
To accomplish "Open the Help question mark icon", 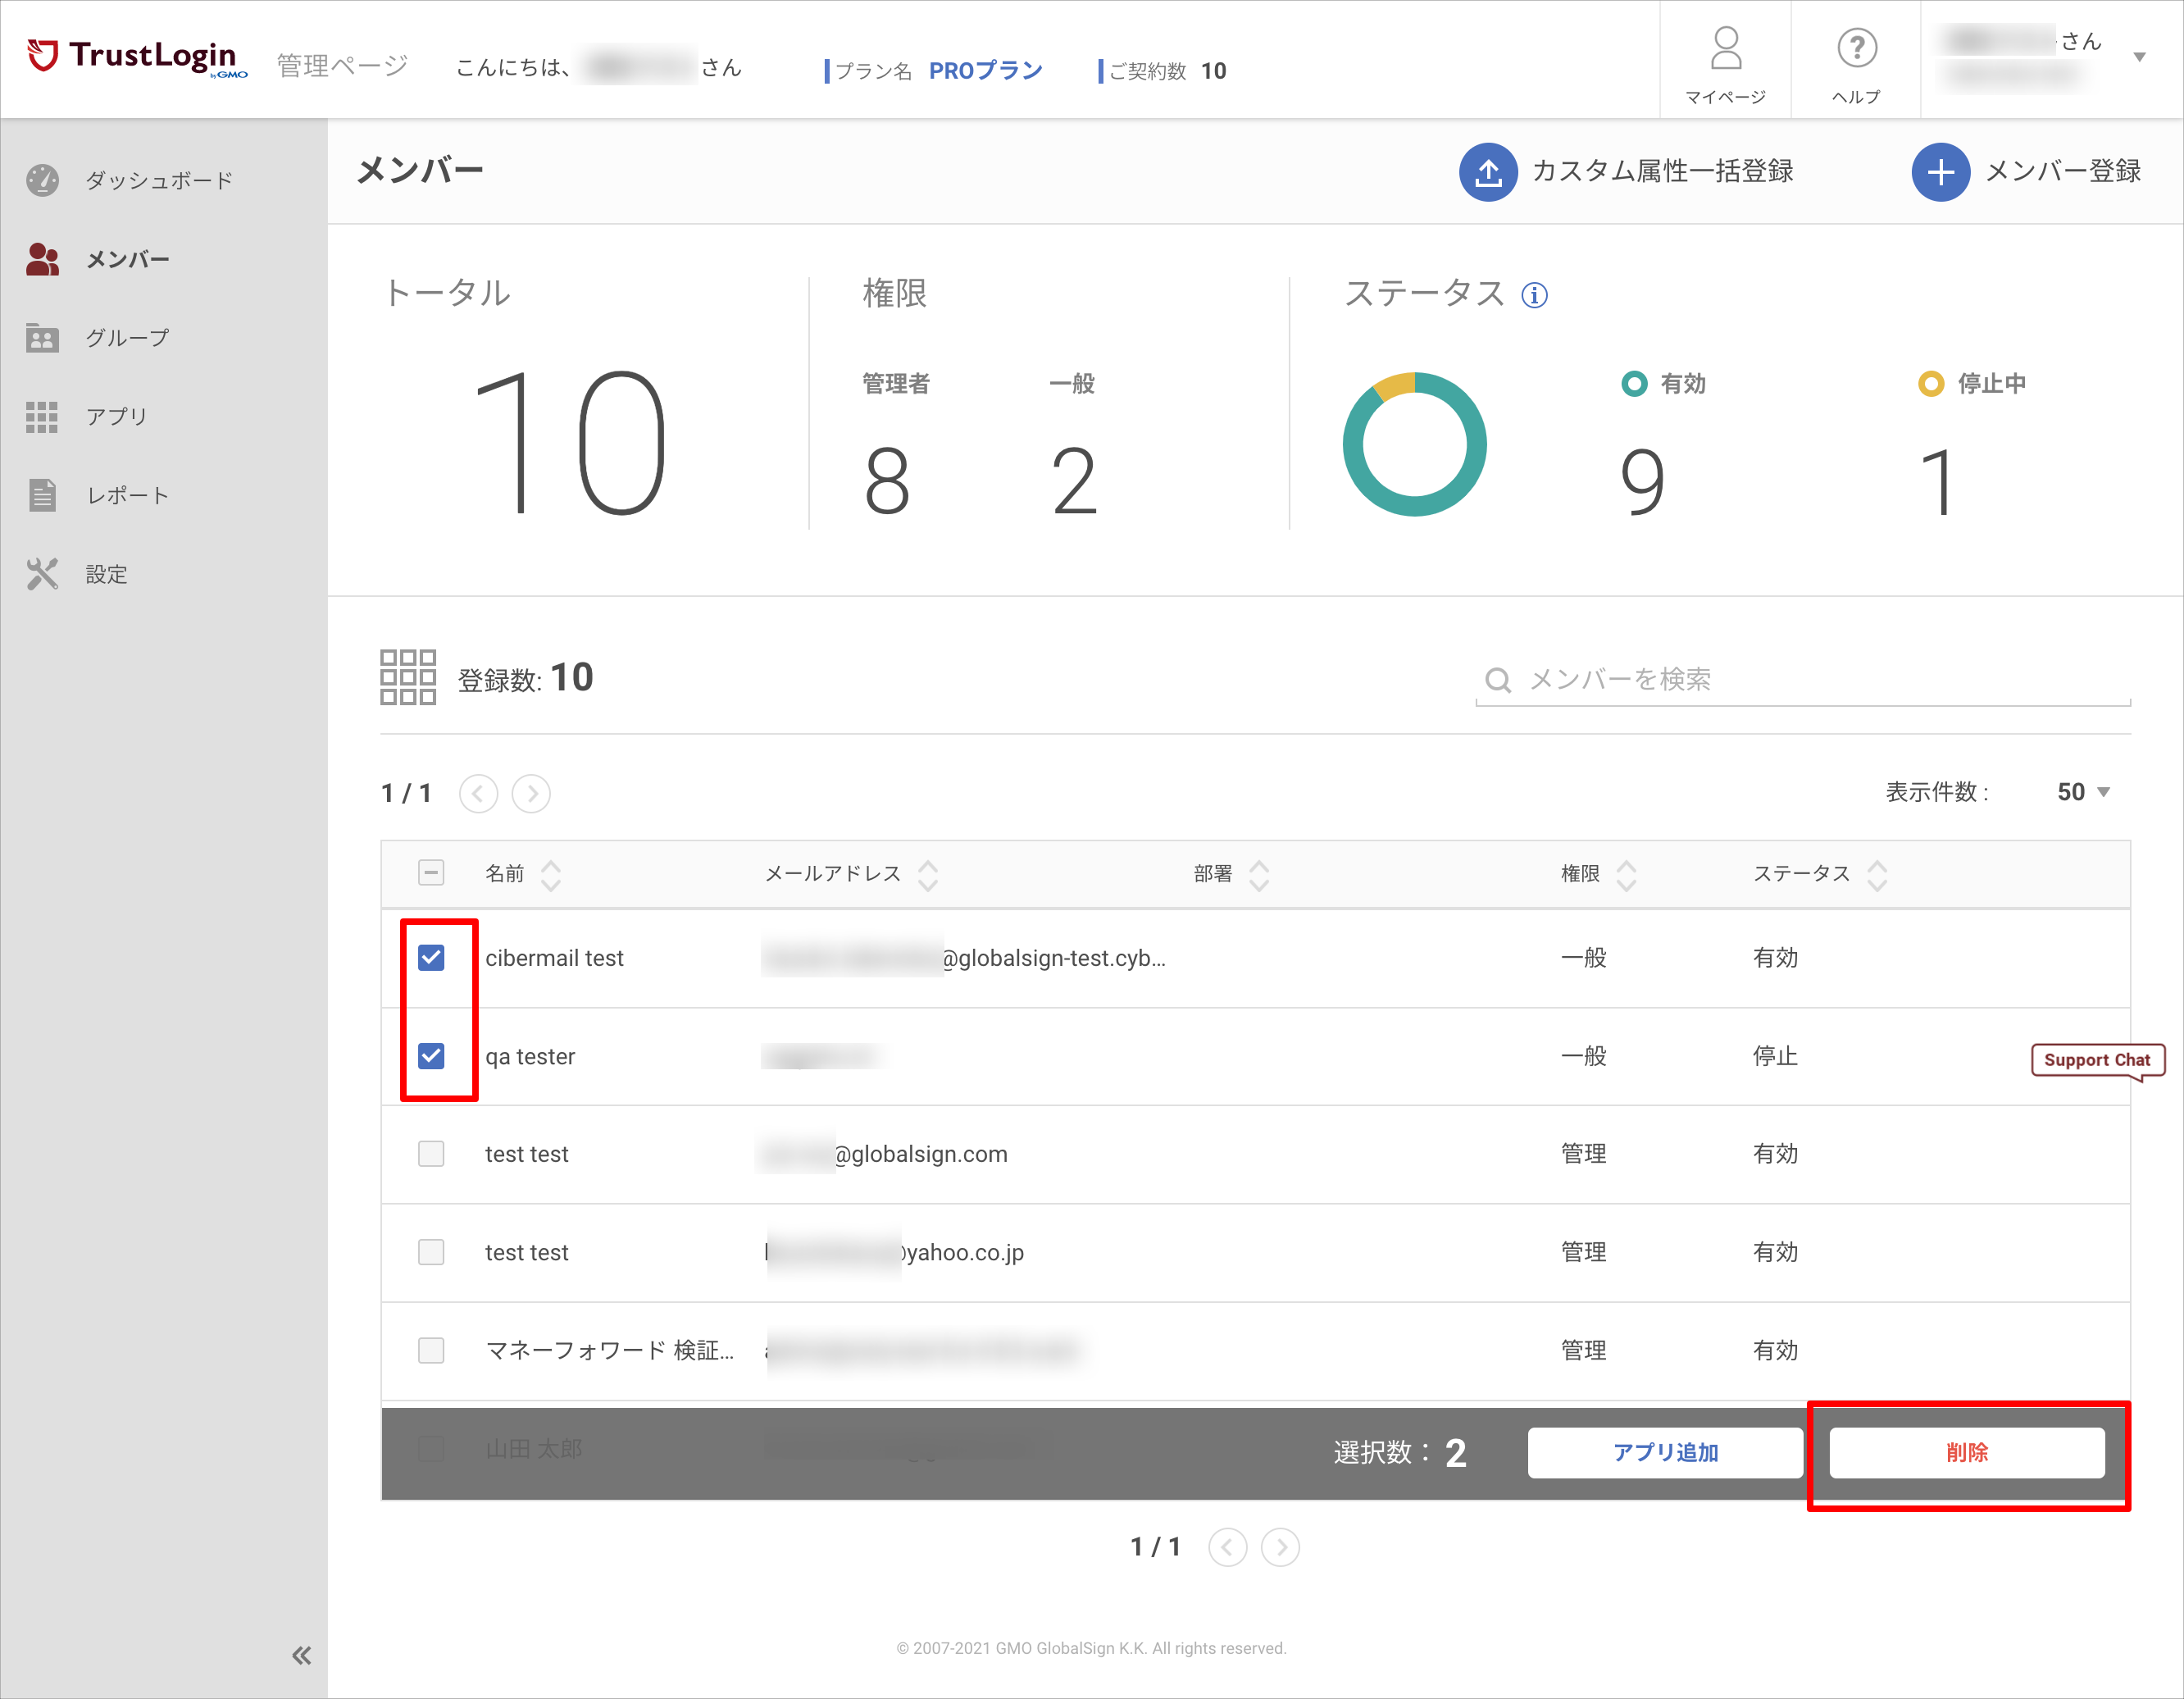I will tap(1856, 48).
